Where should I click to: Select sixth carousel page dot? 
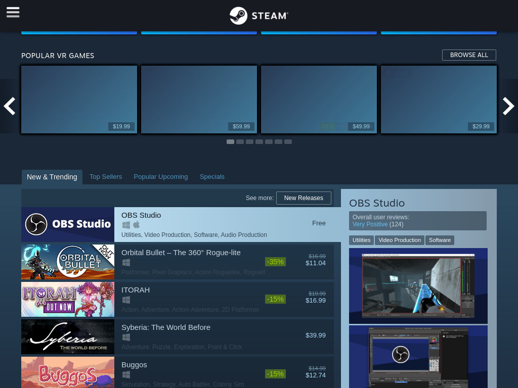pos(278,141)
